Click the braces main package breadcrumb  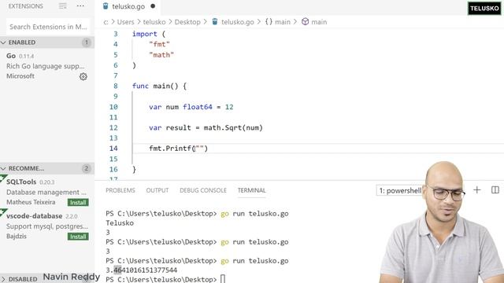(x=278, y=22)
